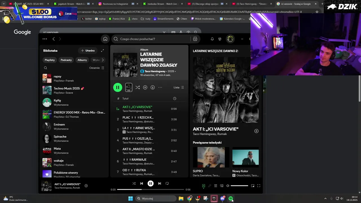Toggle album download for offline

point(153,87)
